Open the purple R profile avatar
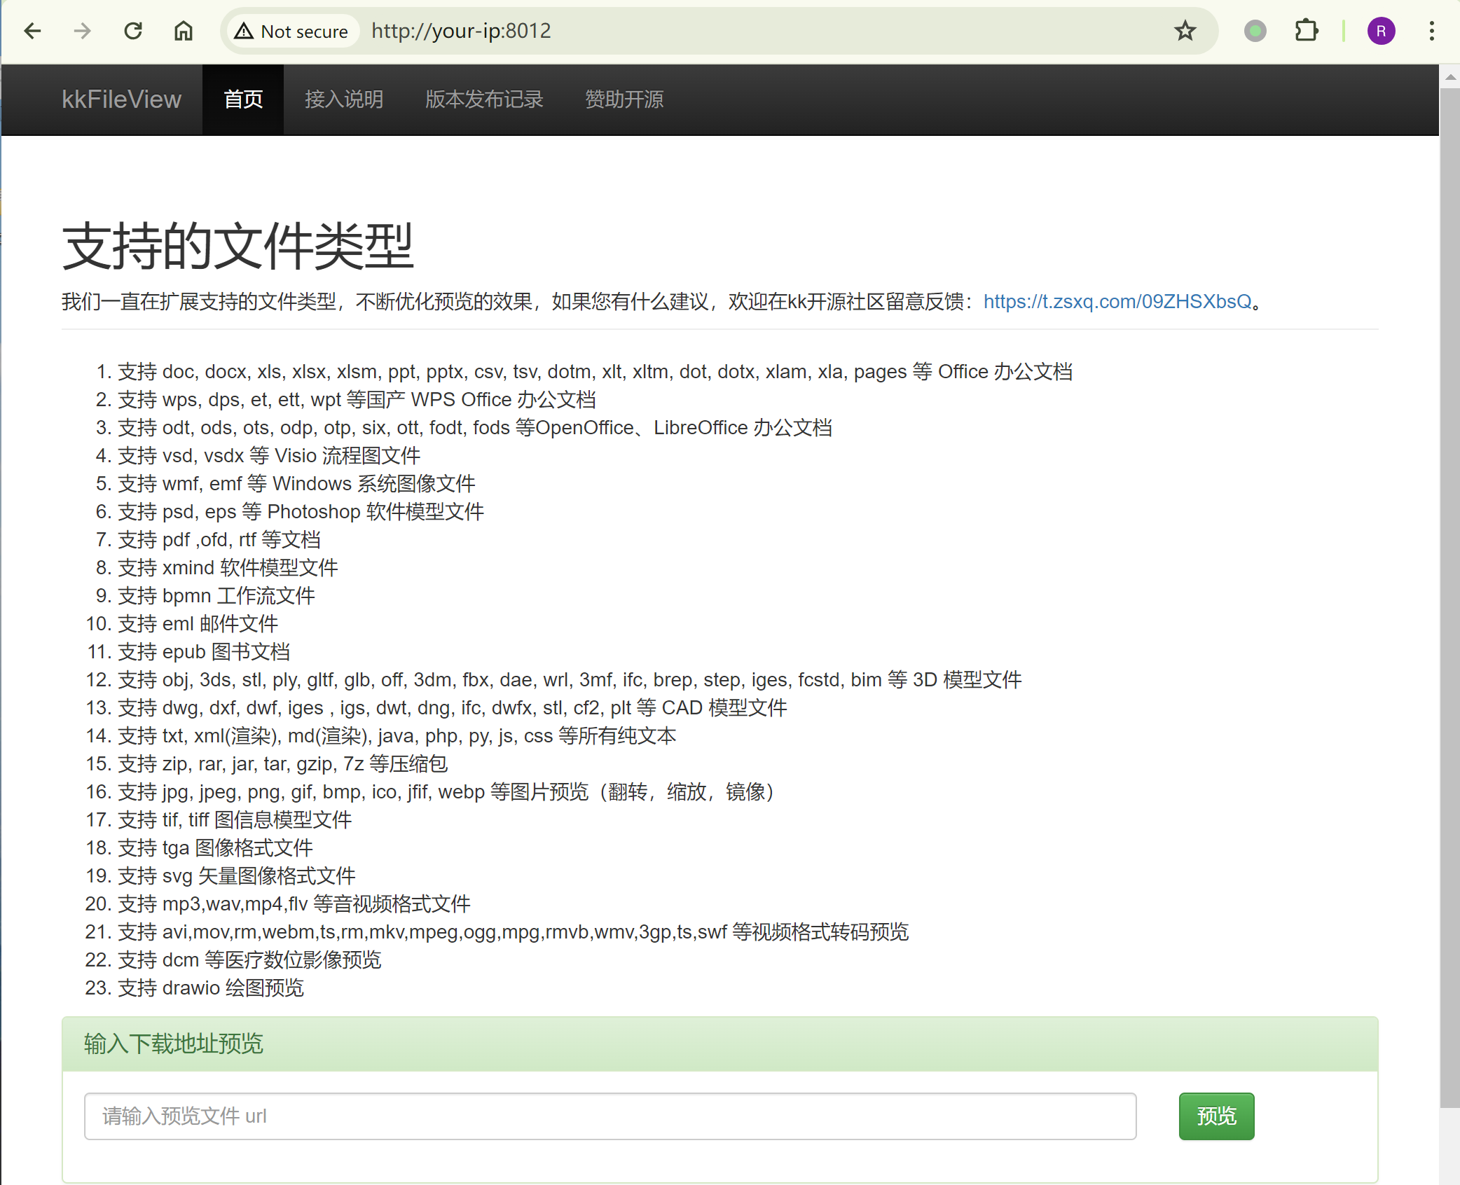Image resolution: width=1460 pixels, height=1185 pixels. (1381, 31)
